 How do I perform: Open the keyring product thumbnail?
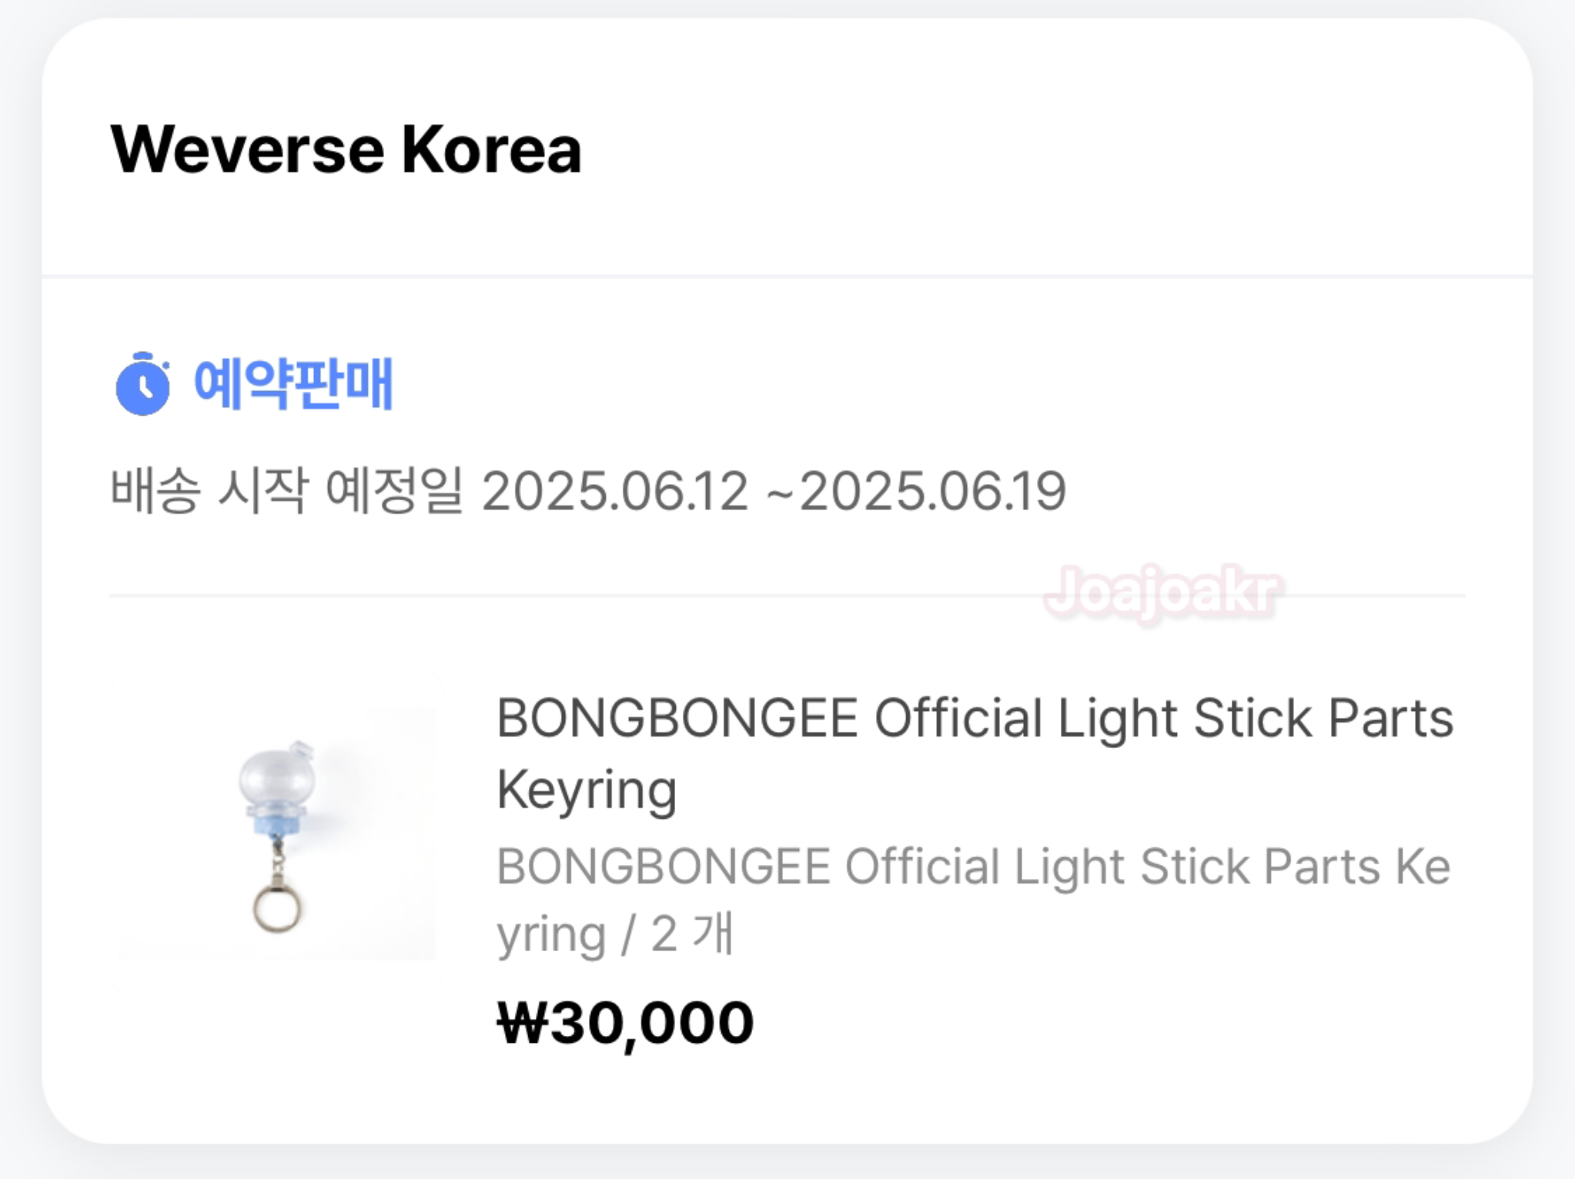point(277,820)
